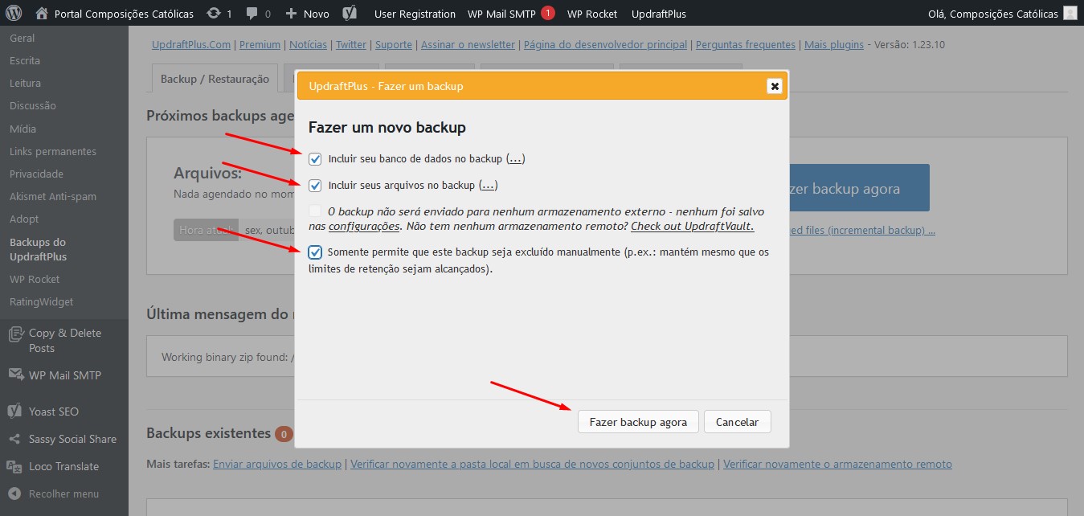Image resolution: width=1084 pixels, height=516 pixels.
Task: Open the updates indicator in admin bar
Action: [219, 14]
